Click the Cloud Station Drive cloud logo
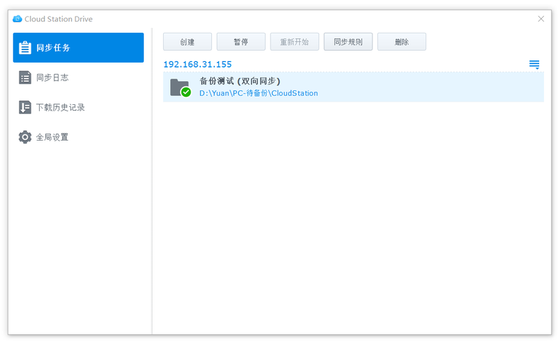This screenshot has width=558, height=343. 17,19
